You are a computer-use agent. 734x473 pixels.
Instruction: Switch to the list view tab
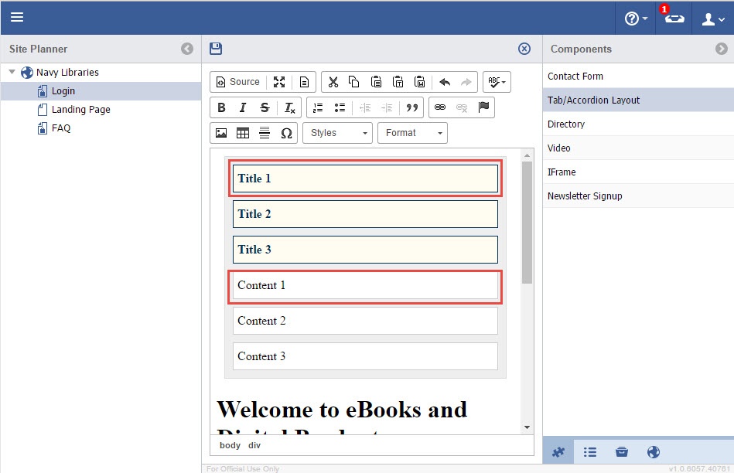tap(590, 452)
